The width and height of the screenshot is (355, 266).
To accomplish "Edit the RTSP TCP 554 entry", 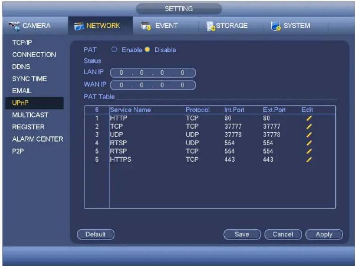I will coord(309,151).
